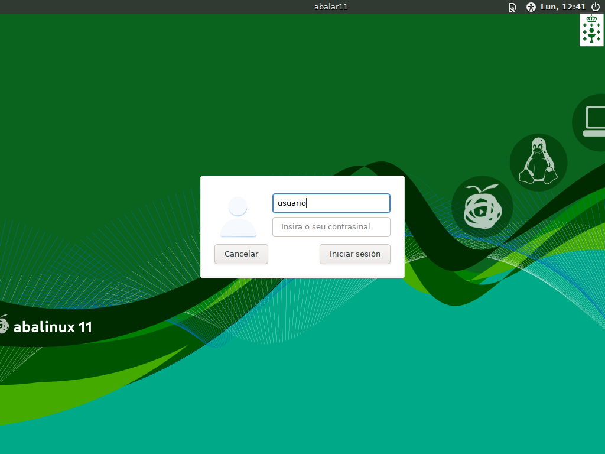Viewport: 605px width, 454px height.
Task: Click the number 11 in the abalinux logo
Action: pos(85,327)
